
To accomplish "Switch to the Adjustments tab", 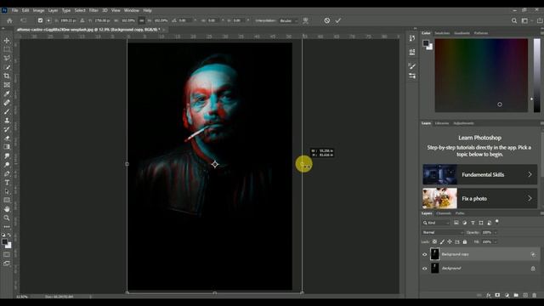I will point(463,123).
